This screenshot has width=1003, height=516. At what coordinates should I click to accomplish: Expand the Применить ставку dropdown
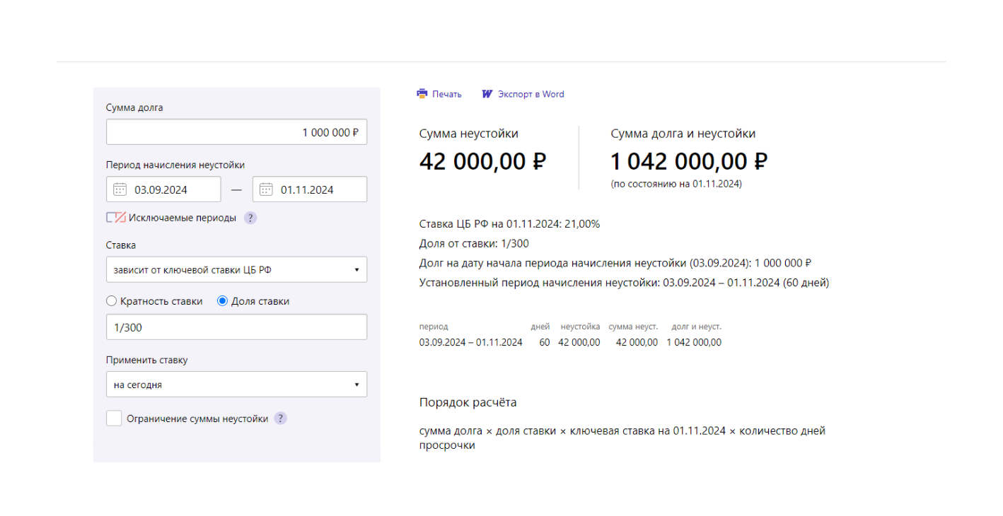(236, 385)
